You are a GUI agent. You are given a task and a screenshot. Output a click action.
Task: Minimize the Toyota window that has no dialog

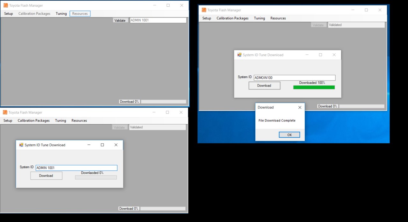[155, 5]
